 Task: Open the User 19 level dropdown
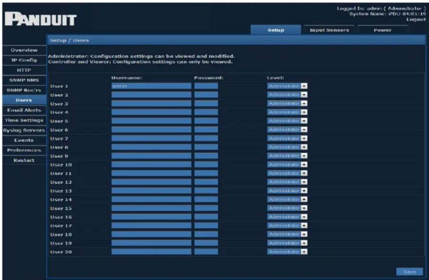(x=287, y=243)
